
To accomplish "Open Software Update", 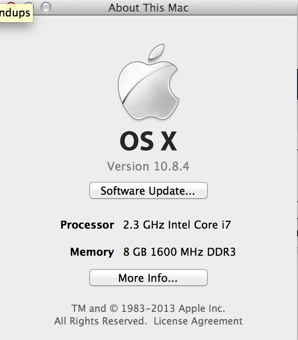I will pyautogui.click(x=149, y=190).
